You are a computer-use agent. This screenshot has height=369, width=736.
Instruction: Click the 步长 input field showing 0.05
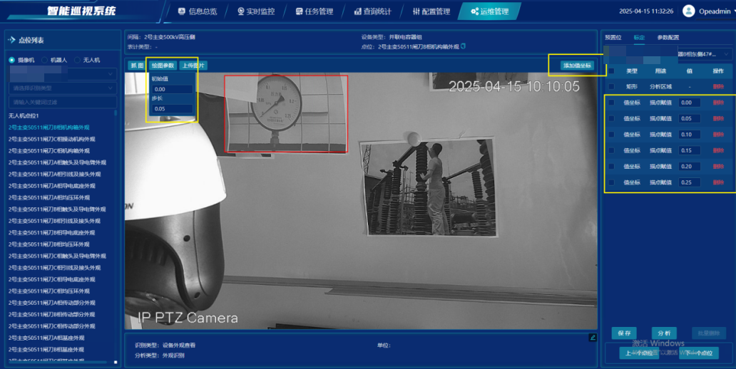(173, 109)
